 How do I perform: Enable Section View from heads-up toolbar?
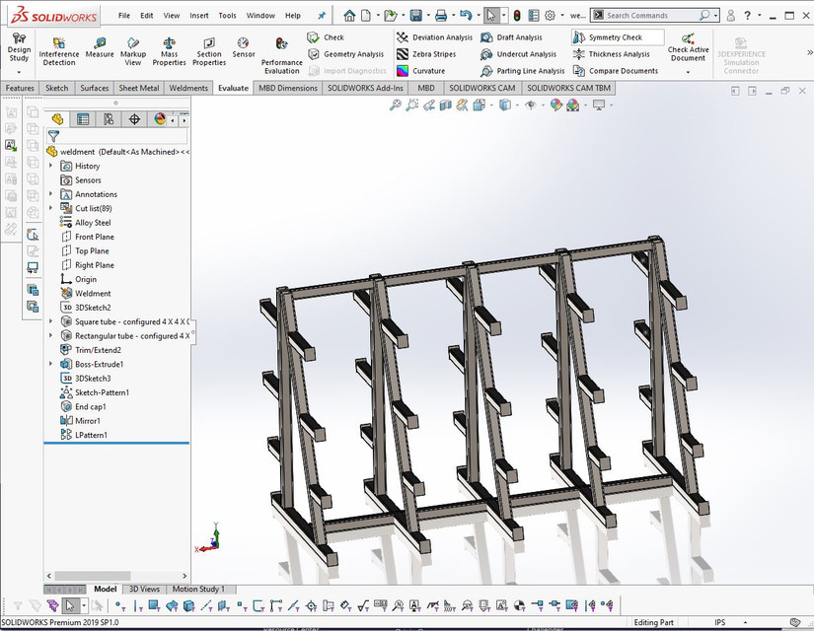tap(447, 105)
